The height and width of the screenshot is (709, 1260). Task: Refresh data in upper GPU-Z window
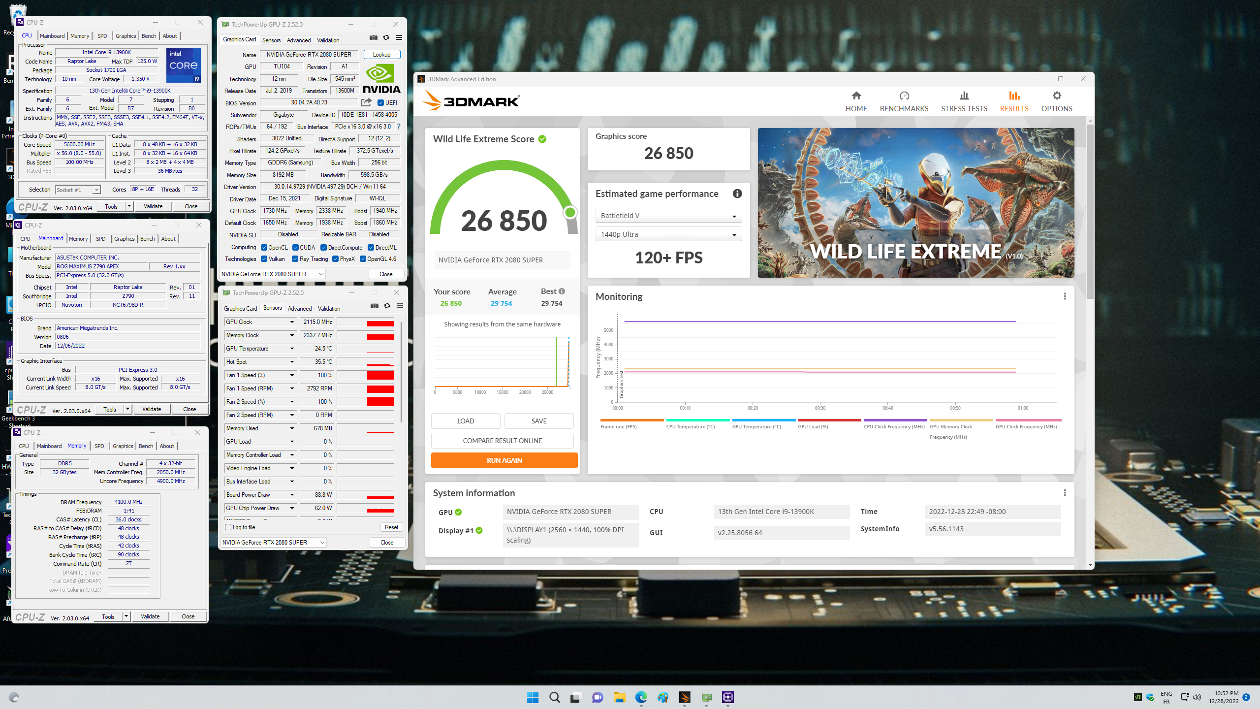[x=386, y=37]
